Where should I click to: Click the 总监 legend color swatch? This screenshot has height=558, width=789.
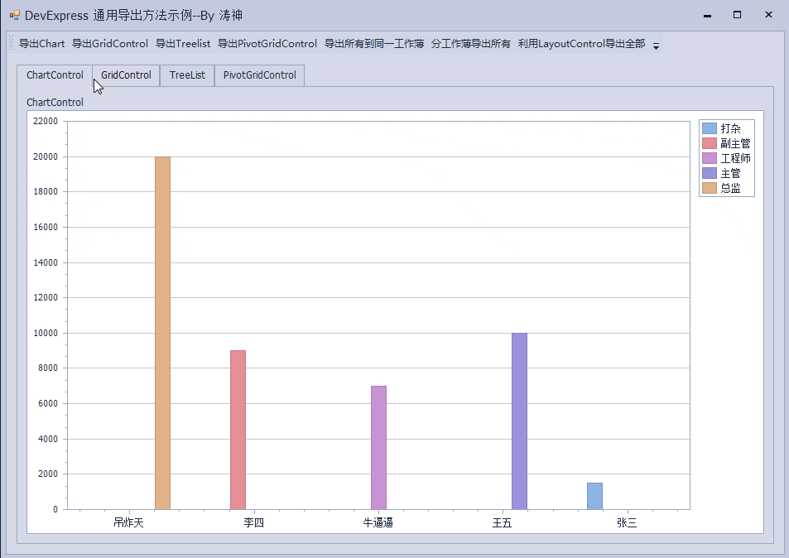(710, 189)
